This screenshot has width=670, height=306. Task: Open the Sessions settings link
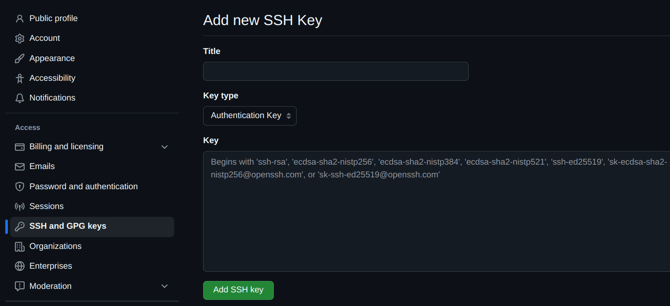tap(47, 206)
